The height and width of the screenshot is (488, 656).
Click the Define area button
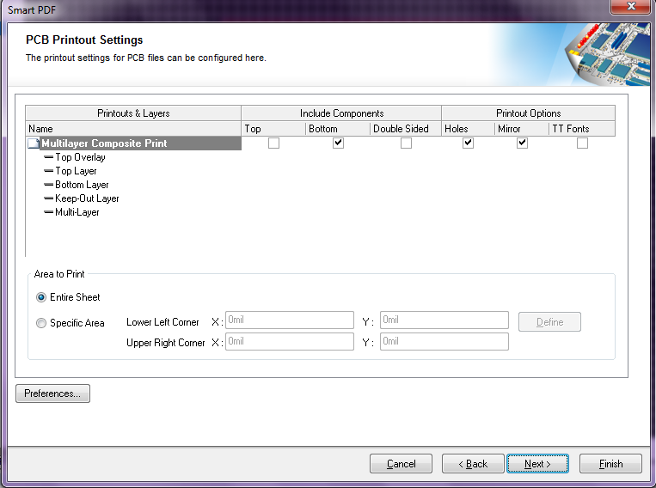point(549,322)
